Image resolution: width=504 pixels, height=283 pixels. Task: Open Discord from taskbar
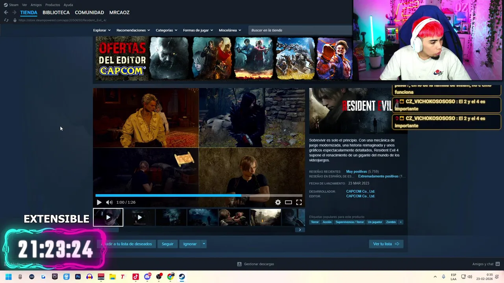[147, 277]
